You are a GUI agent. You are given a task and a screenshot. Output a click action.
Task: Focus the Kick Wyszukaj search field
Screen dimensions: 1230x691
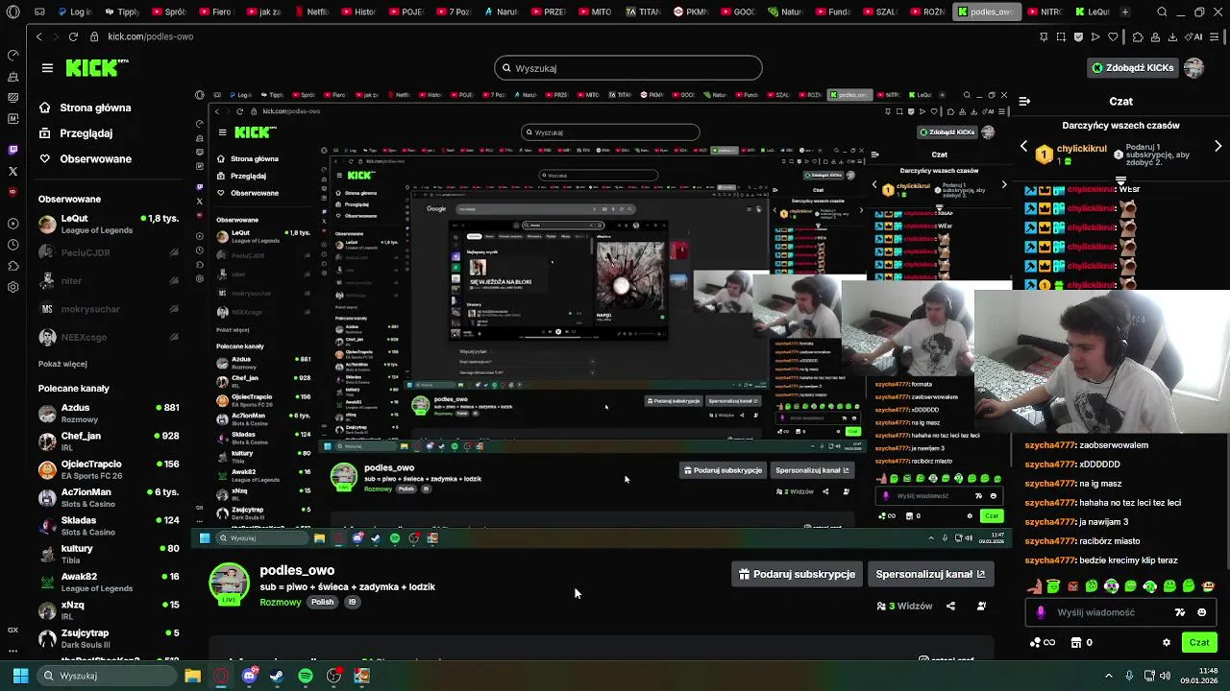[628, 68]
